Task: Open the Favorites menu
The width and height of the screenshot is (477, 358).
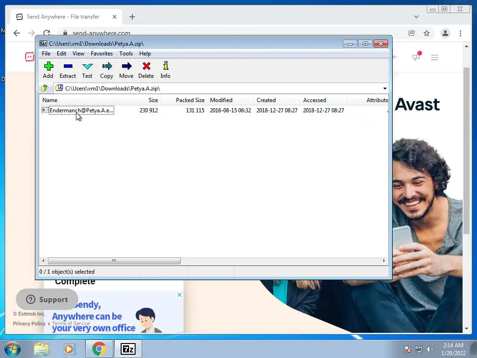Action: pyautogui.click(x=102, y=54)
